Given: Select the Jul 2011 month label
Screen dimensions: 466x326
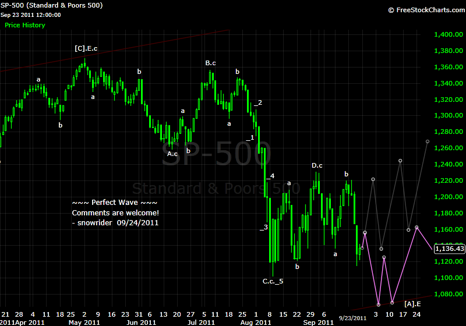Looking at the screenshot, I should [201, 323].
